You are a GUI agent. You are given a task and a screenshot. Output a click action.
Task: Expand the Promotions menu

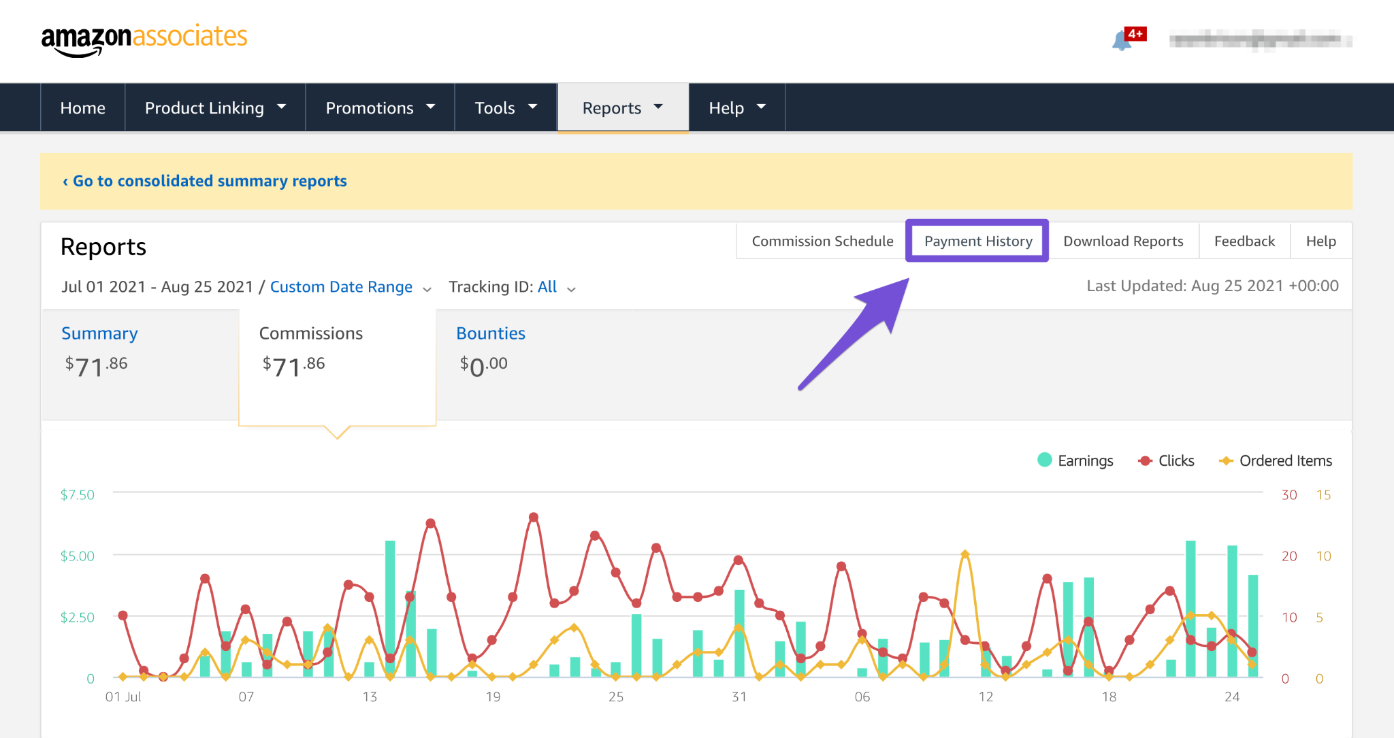click(380, 107)
